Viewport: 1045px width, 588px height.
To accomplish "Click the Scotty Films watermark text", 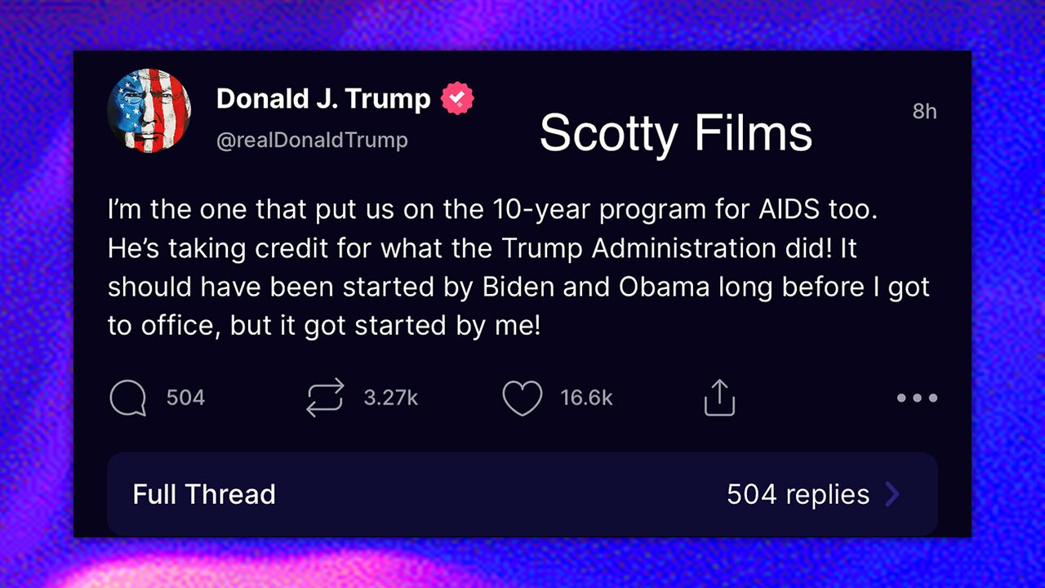I will click(676, 132).
